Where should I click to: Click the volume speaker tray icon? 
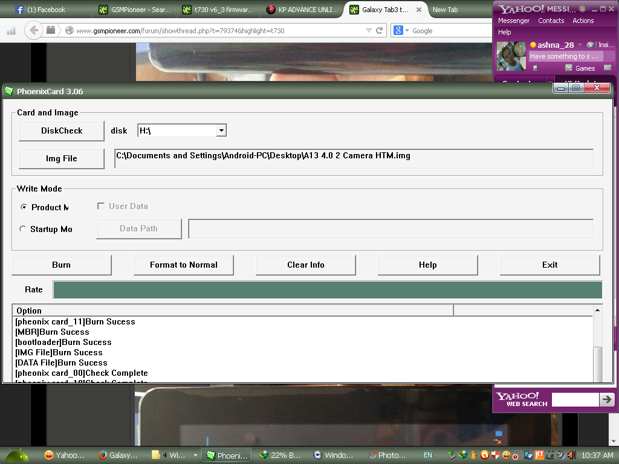click(571, 455)
